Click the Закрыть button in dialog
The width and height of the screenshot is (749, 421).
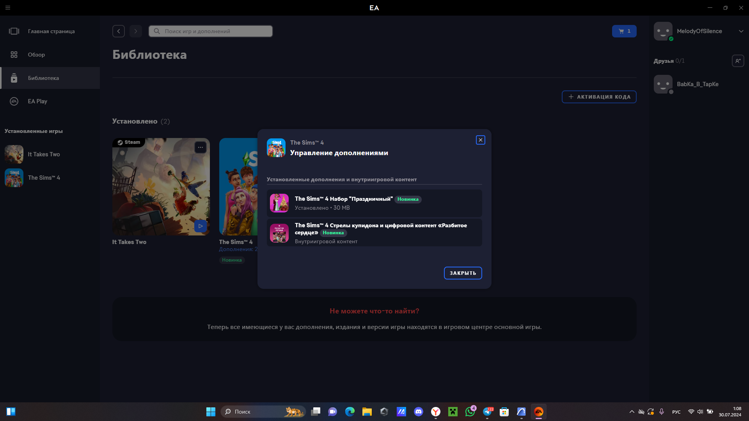[x=463, y=273]
